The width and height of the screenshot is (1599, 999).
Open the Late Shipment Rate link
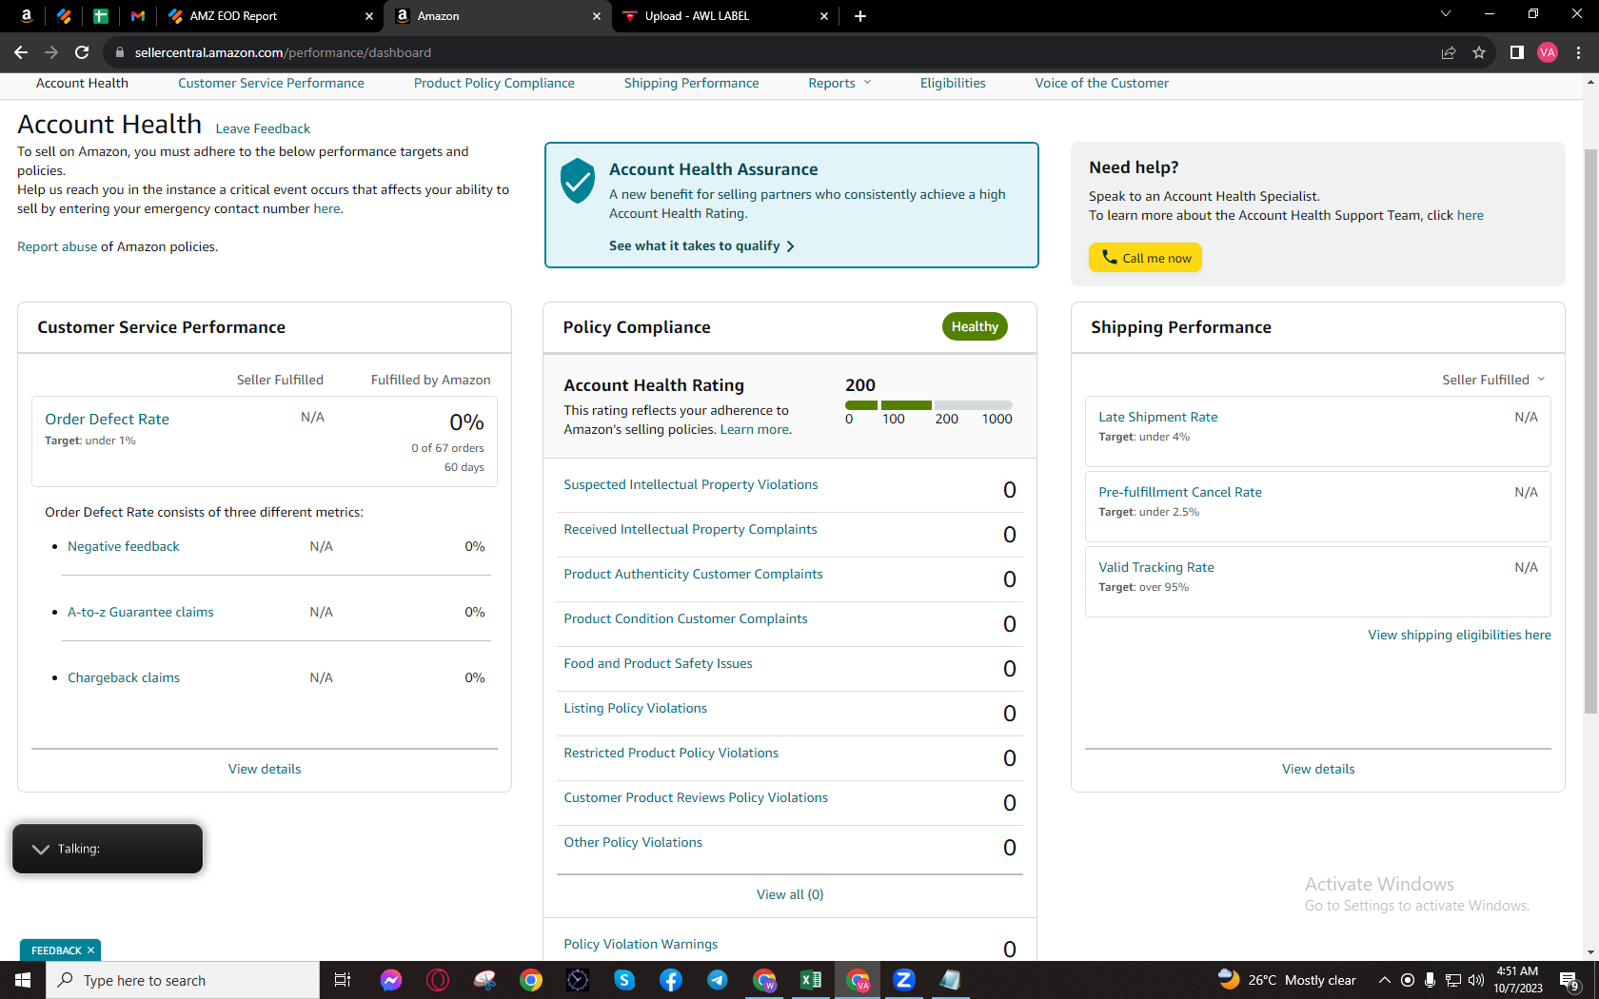point(1158,417)
